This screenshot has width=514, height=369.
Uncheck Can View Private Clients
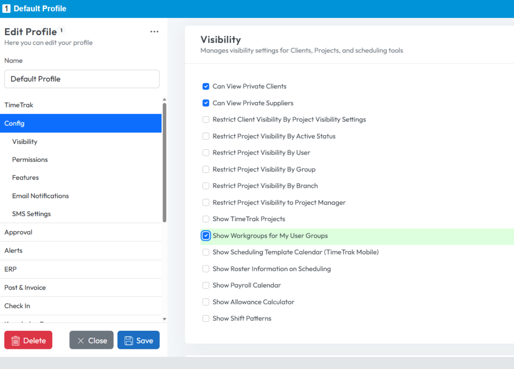(206, 86)
